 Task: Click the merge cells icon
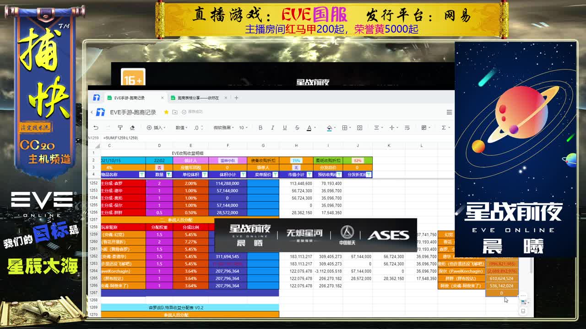[x=360, y=128]
